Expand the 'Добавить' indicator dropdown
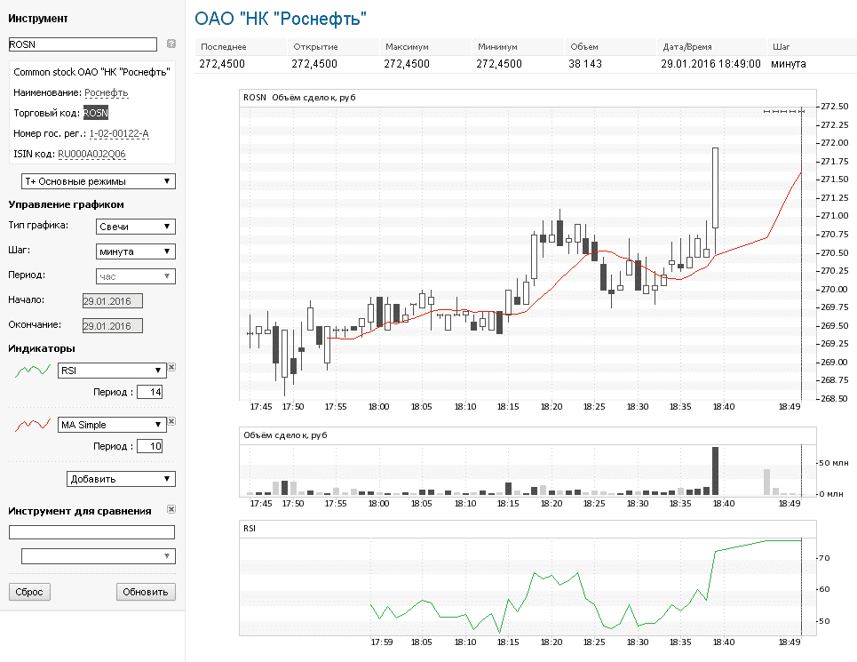The width and height of the screenshot is (857, 662). pyautogui.click(x=121, y=479)
